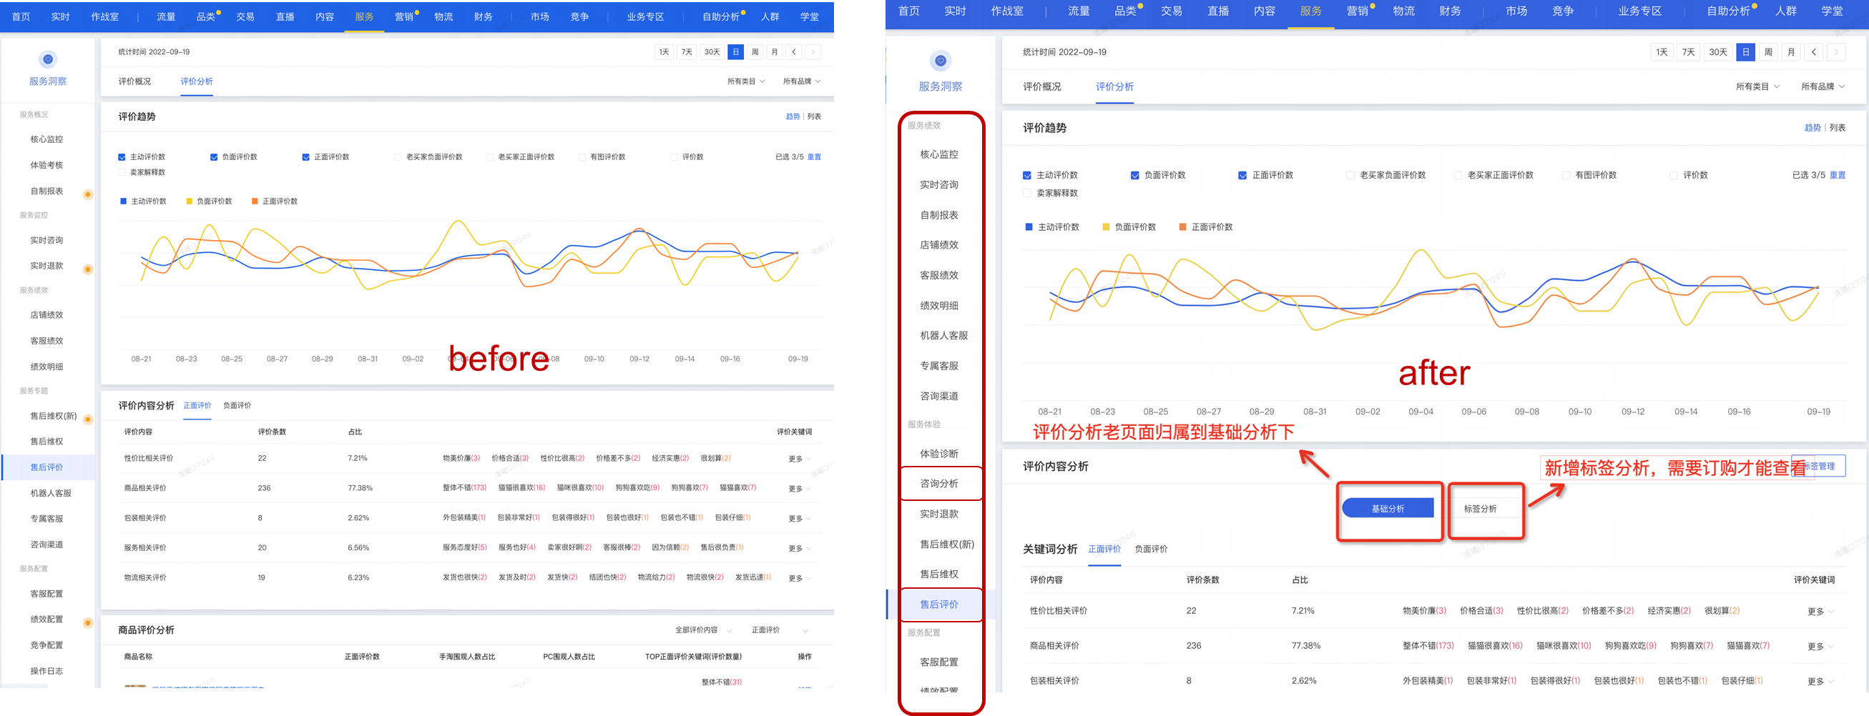Expand 更多 for 性价比相关评价 in before
The image size is (1869, 716).
tap(800, 459)
